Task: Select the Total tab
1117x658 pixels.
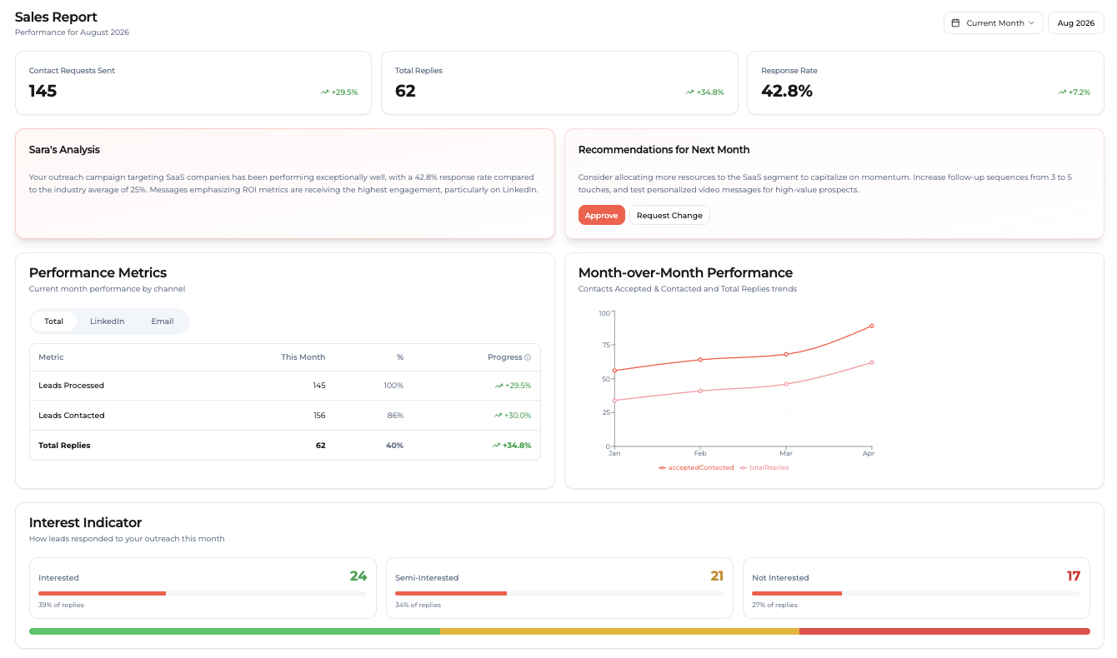Action: point(54,322)
